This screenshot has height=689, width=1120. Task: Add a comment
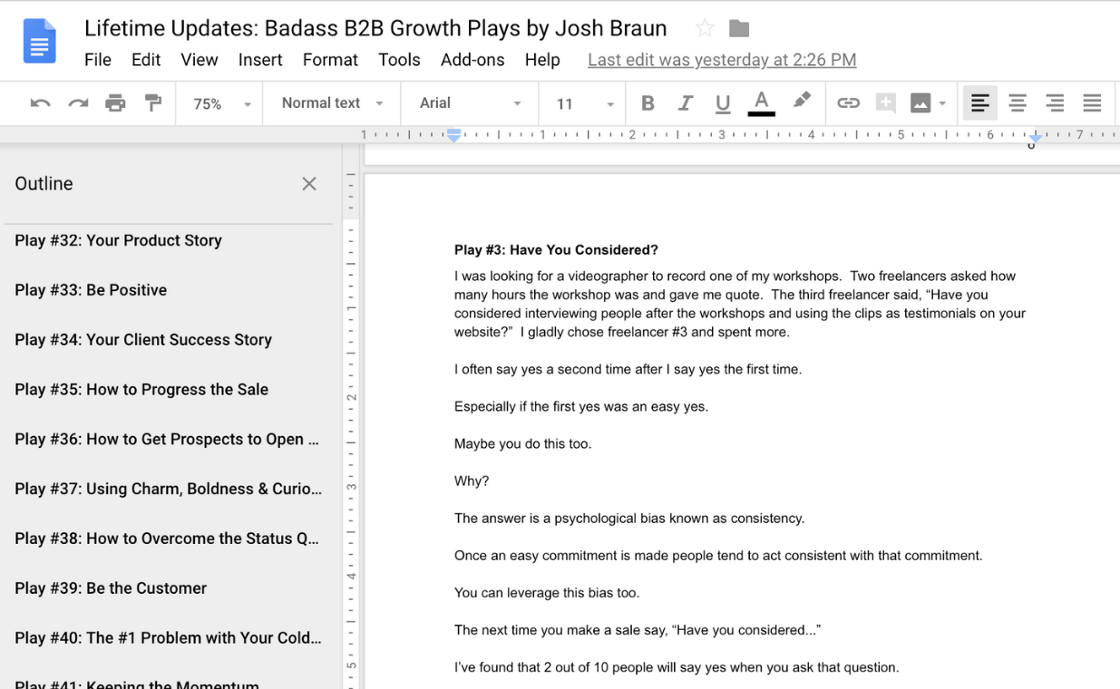click(885, 102)
